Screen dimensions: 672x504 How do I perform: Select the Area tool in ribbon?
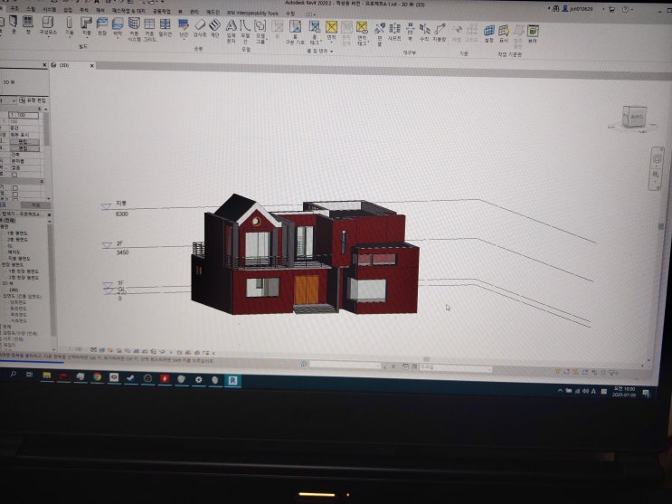(331, 31)
